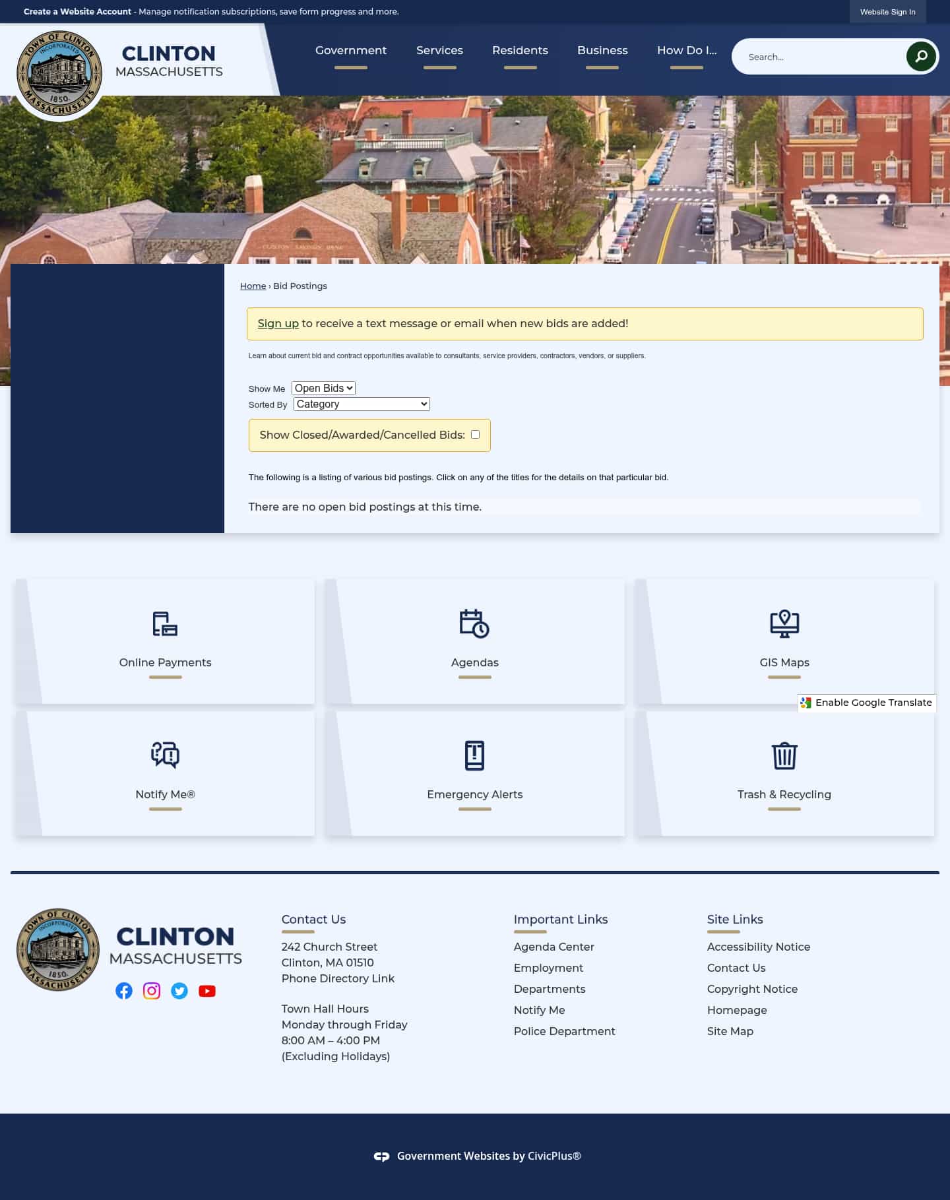Open the How Do I... menu
The height and width of the screenshot is (1200, 950).
(687, 50)
